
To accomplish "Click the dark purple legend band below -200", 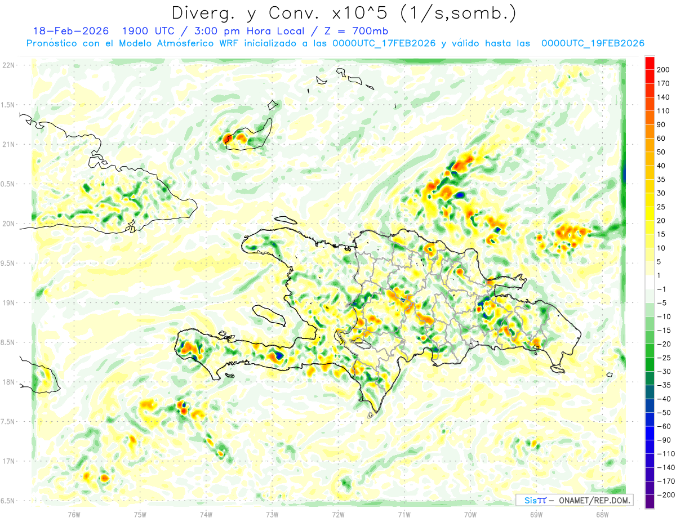I will (650, 502).
